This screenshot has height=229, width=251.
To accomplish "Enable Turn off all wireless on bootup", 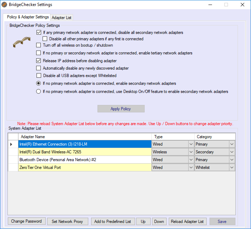I will pos(39,45).
